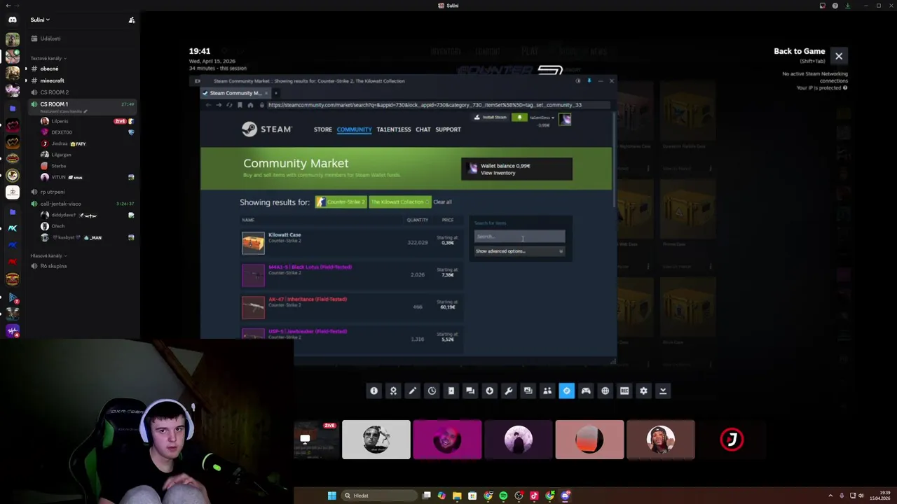Screen dimensions: 897x504
Task: Toggle the highlighted web browser overlay icon
Action: (x=566, y=391)
